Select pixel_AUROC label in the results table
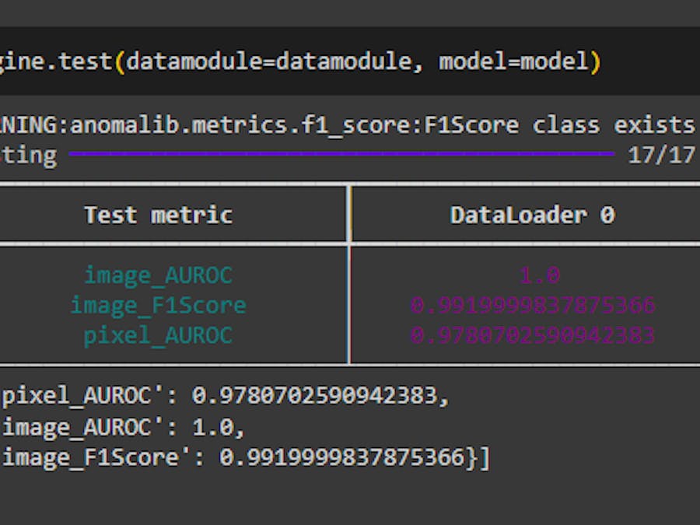 pos(158,335)
